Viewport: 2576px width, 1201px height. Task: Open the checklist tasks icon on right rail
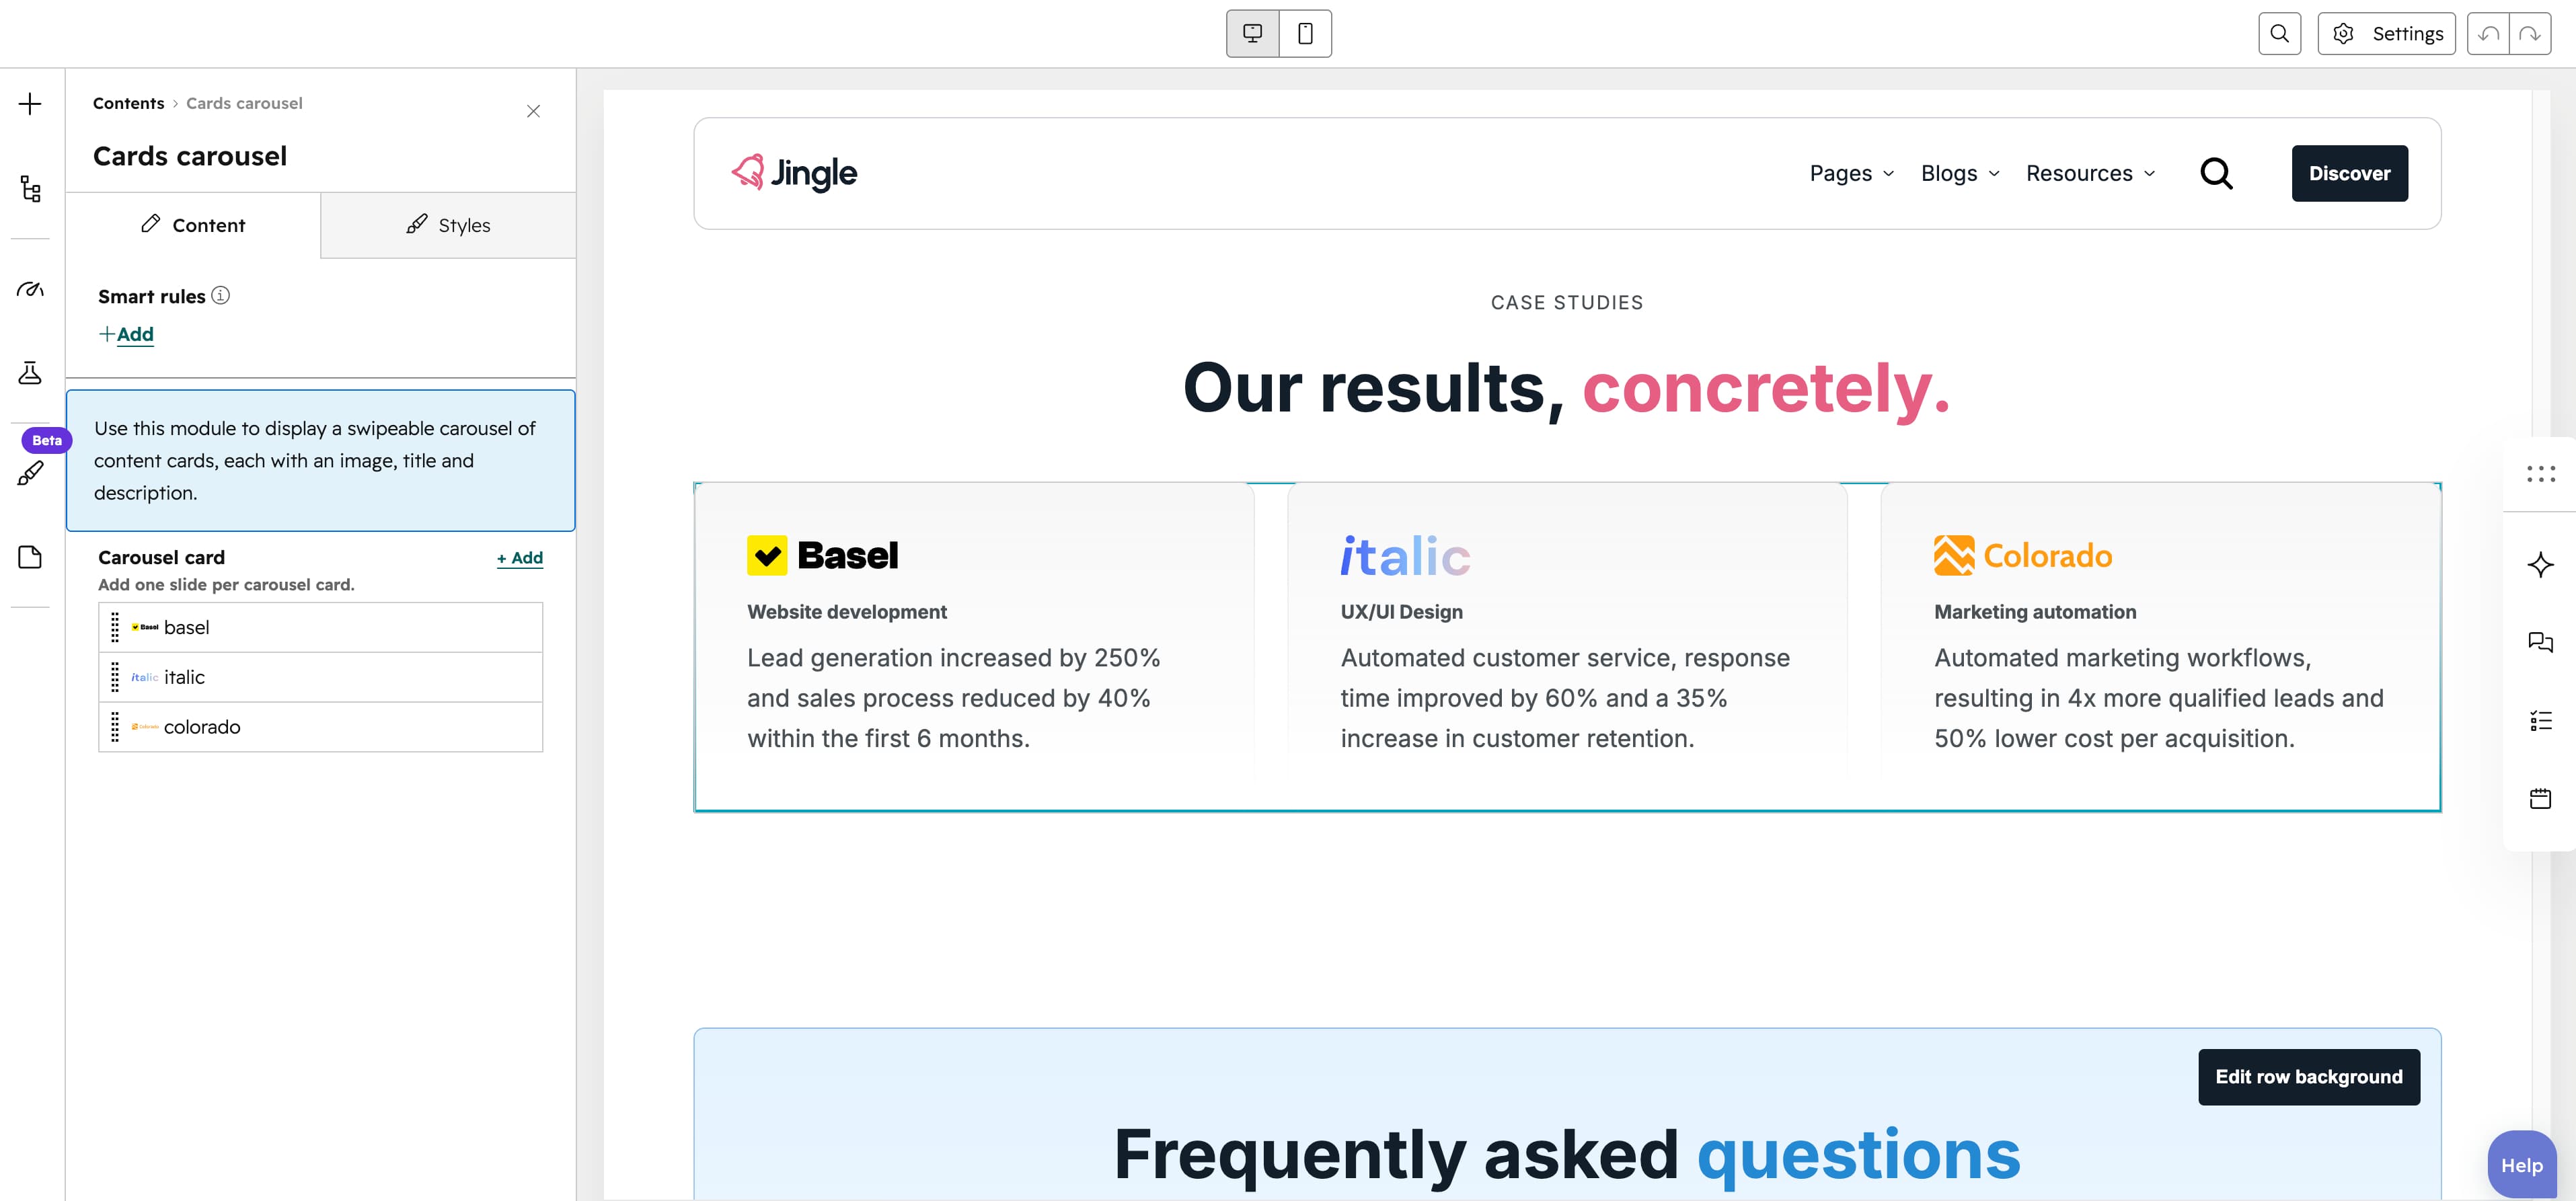(x=2540, y=720)
